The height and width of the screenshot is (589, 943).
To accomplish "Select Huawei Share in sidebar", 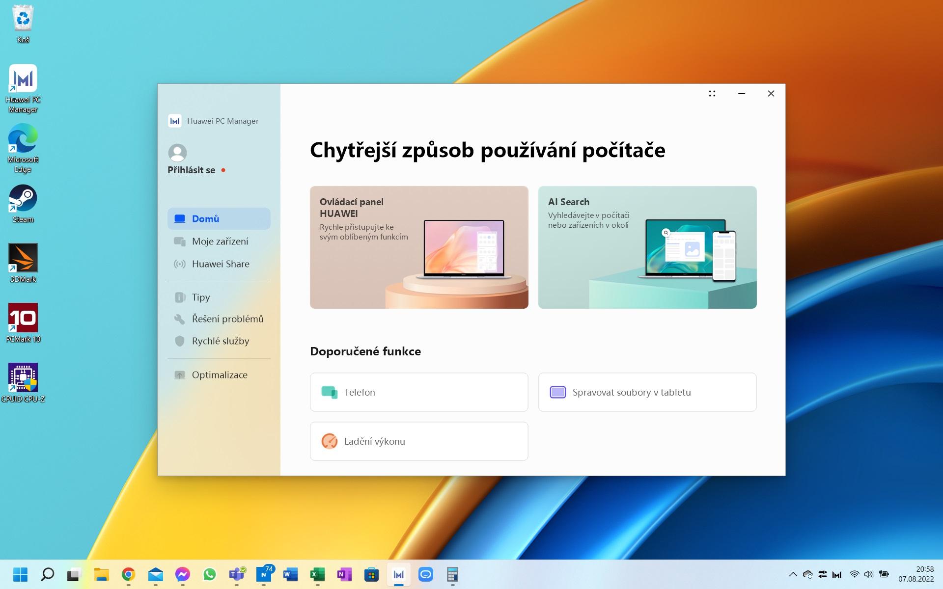I will click(x=219, y=264).
